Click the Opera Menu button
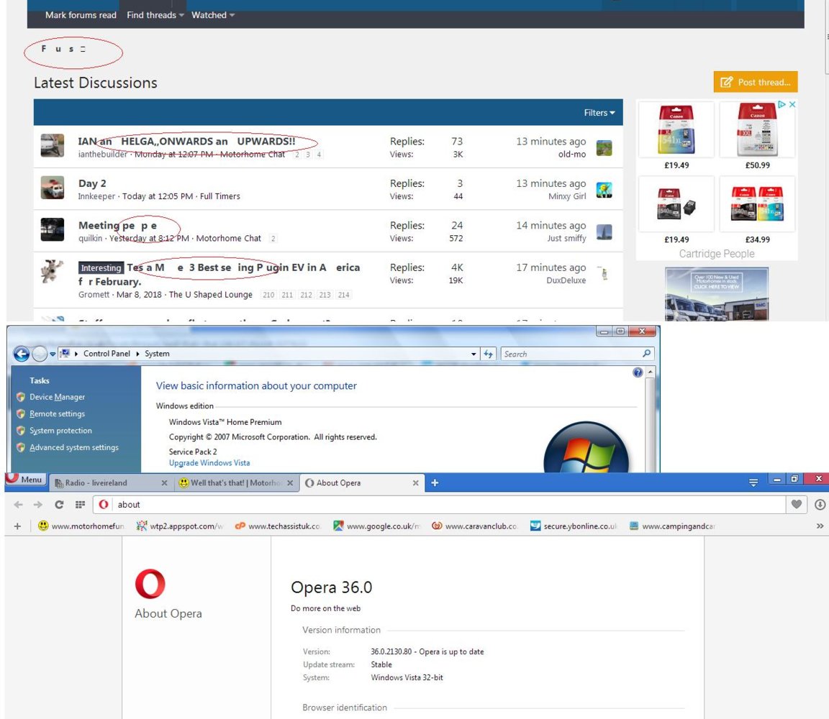Image resolution: width=829 pixels, height=719 pixels. (x=25, y=480)
